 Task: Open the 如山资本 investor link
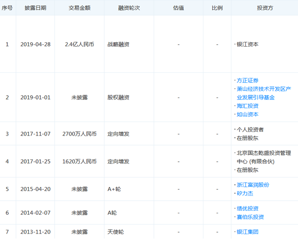tap(247, 115)
